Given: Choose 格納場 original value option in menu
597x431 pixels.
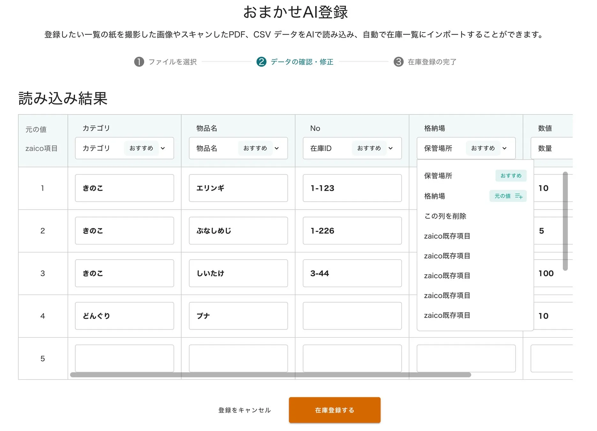Looking at the screenshot, I should 435,196.
